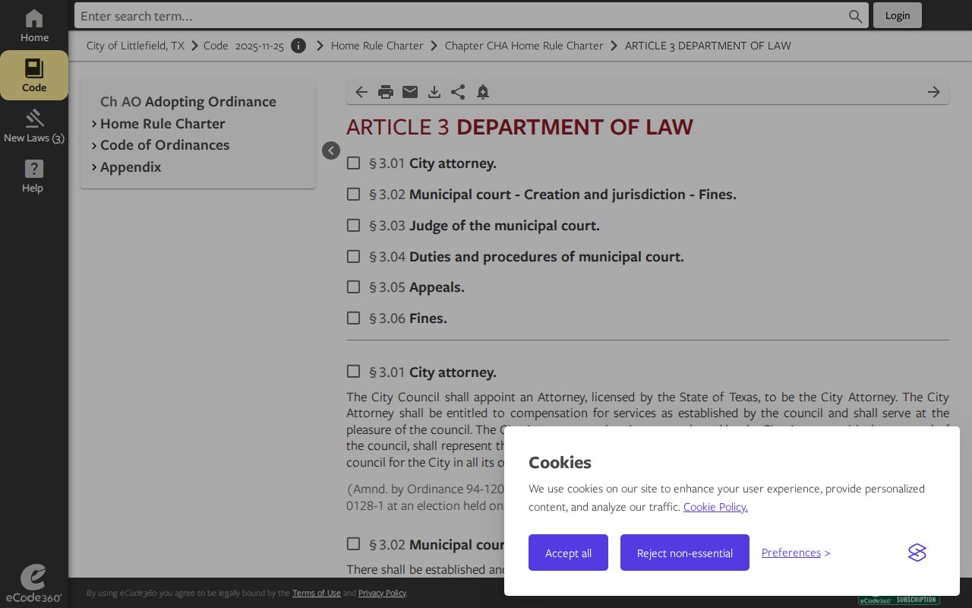The height and width of the screenshot is (608, 972).
Task: Click the search magnifier icon
Action: [x=856, y=16]
